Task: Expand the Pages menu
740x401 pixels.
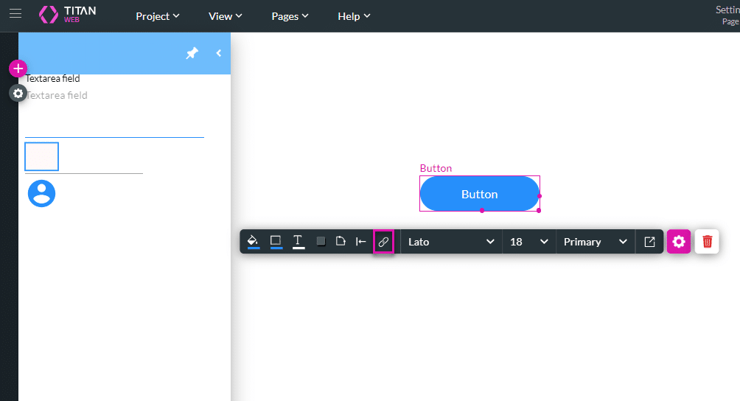Action: coord(290,16)
